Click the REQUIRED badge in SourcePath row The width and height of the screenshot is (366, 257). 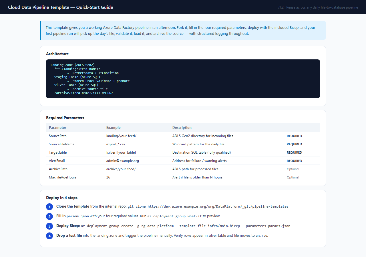coord(294,136)
